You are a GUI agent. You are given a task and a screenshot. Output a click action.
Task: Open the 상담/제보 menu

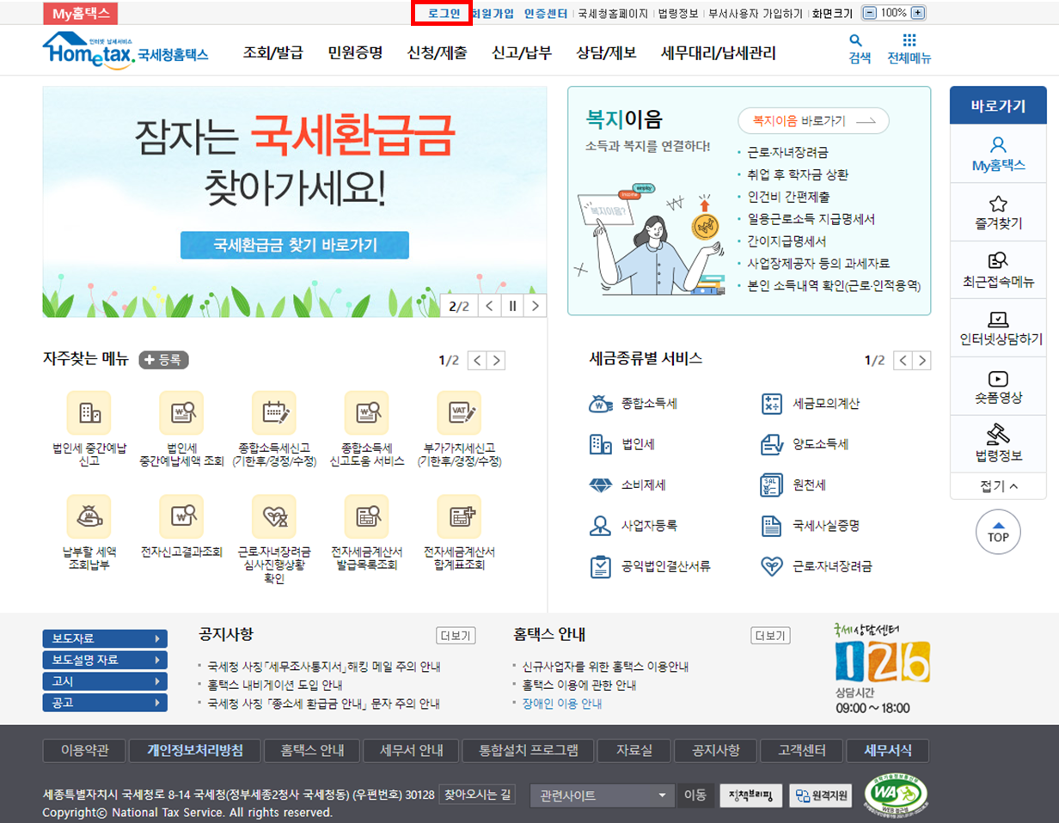tap(606, 53)
